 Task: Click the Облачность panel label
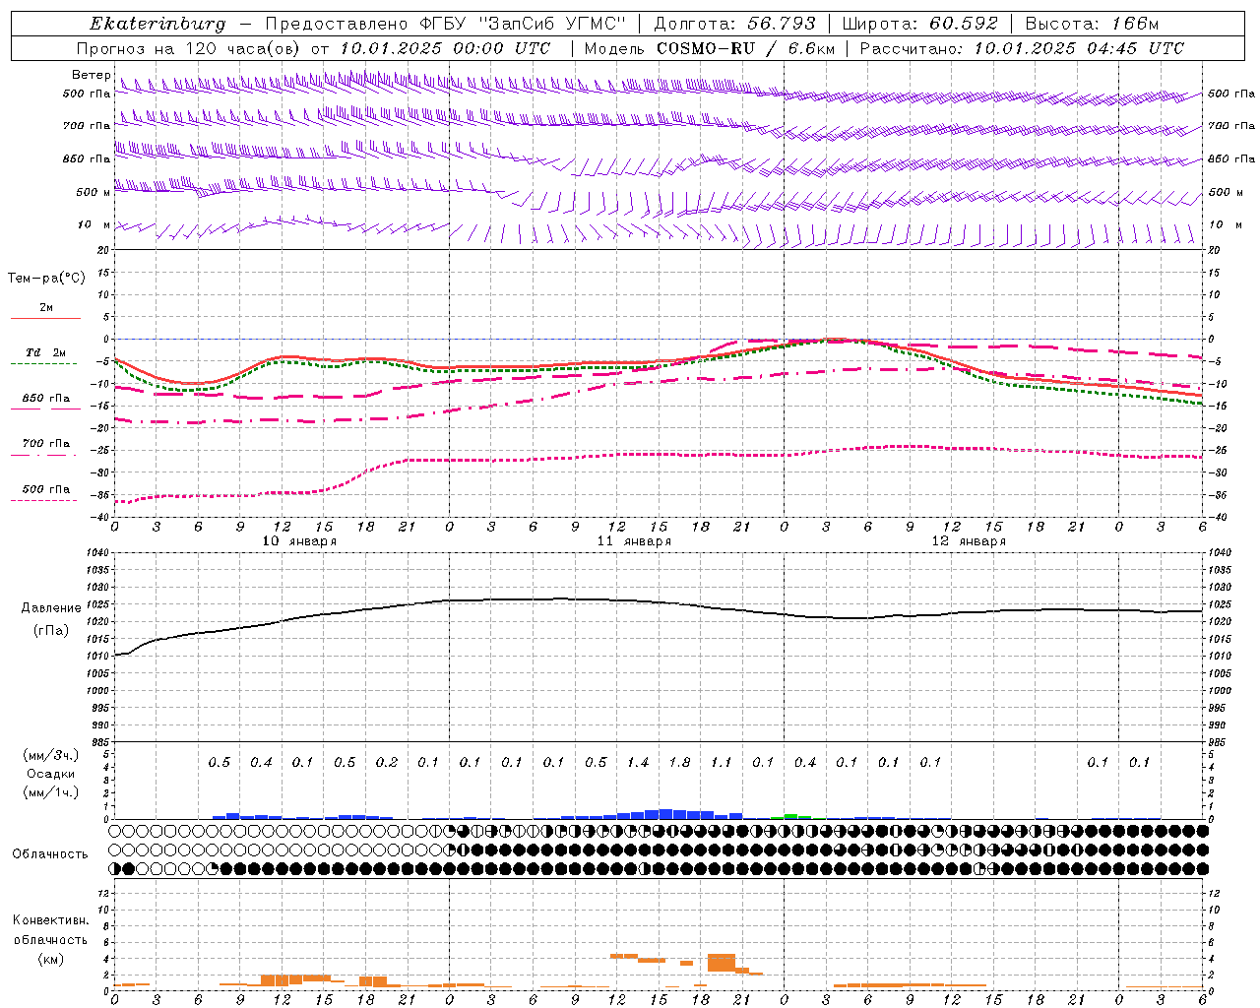tap(50, 853)
